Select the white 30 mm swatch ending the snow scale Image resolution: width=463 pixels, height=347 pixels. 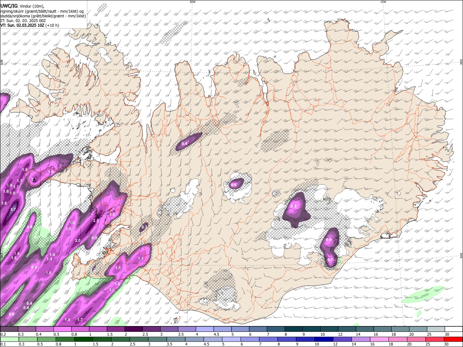[x=454, y=329]
